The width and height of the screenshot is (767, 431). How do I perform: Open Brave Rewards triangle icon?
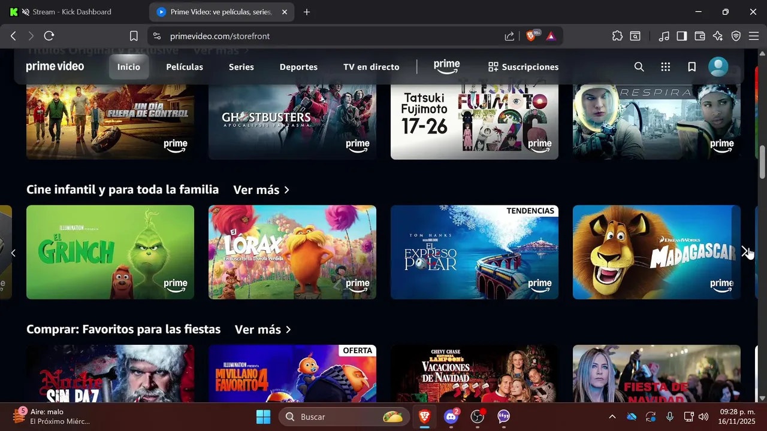[x=551, y=36]
